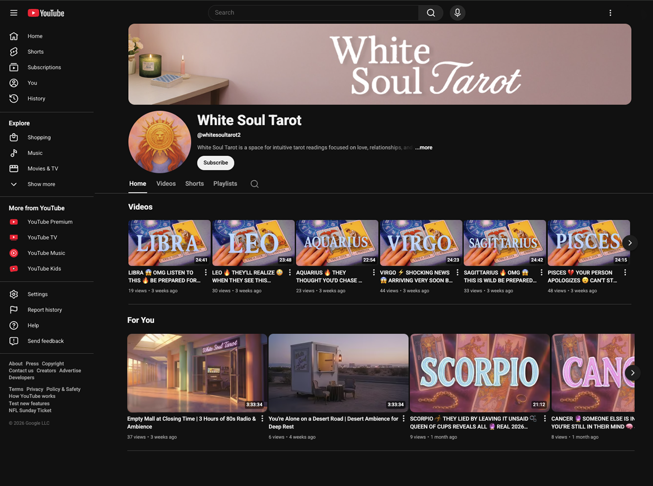The height and width of the screenshot is (486, 653).
Task: Select Subscriptions in the left sidebar
Action: (44, 67)
